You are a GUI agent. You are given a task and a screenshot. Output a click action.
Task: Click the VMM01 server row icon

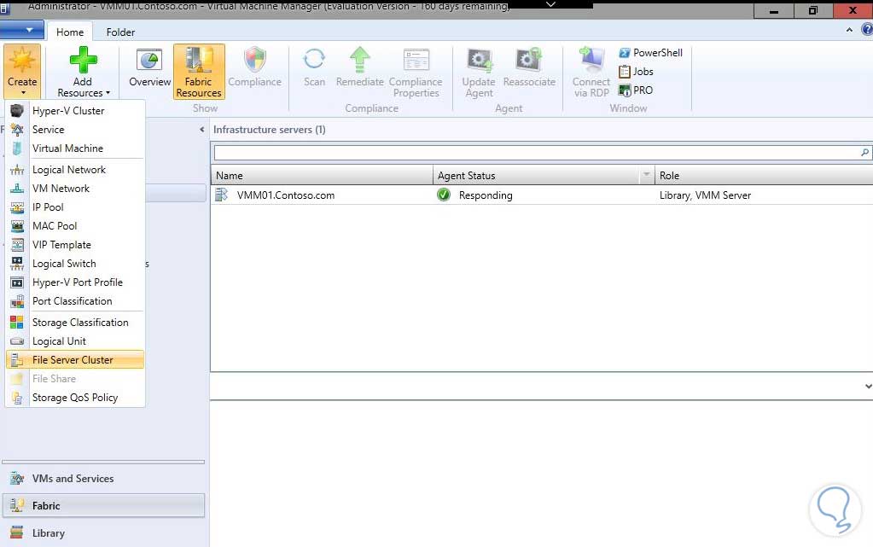point(222,195)
